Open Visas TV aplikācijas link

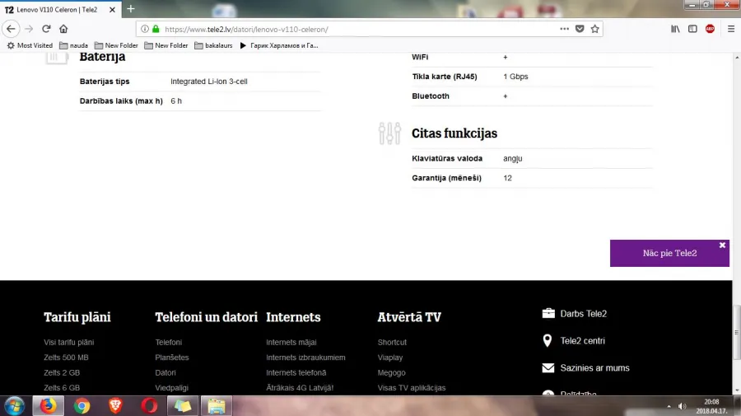(412, 388)
